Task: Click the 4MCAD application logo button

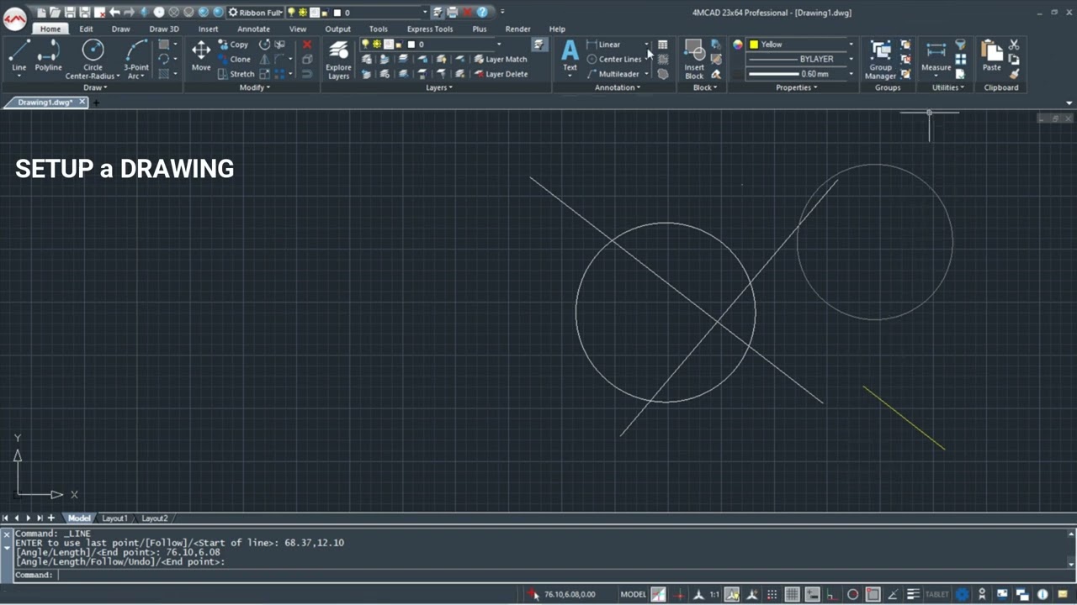Action: (15, 17)
